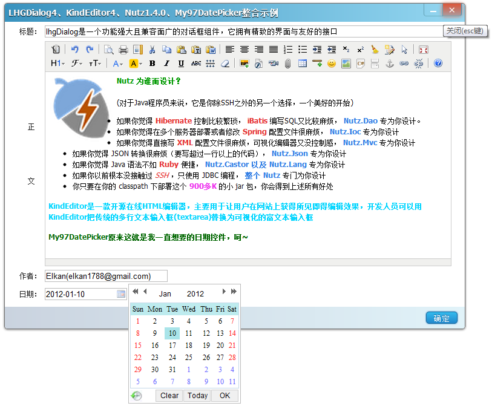Apply bold formatting to selected text
The image size is (492, 406).
[x=153, y=64]
